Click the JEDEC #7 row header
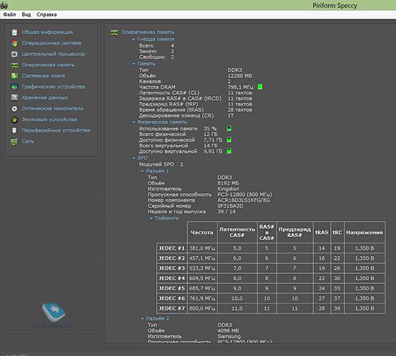396x356 pixels. [x=172, y=308]
